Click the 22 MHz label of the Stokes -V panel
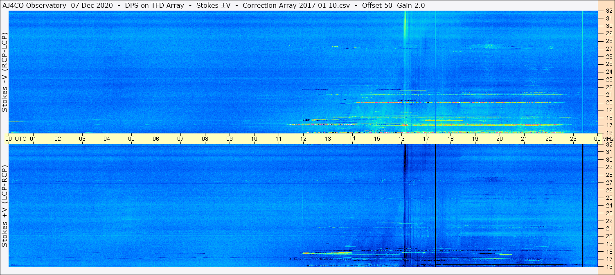 (x=608, y=87)
